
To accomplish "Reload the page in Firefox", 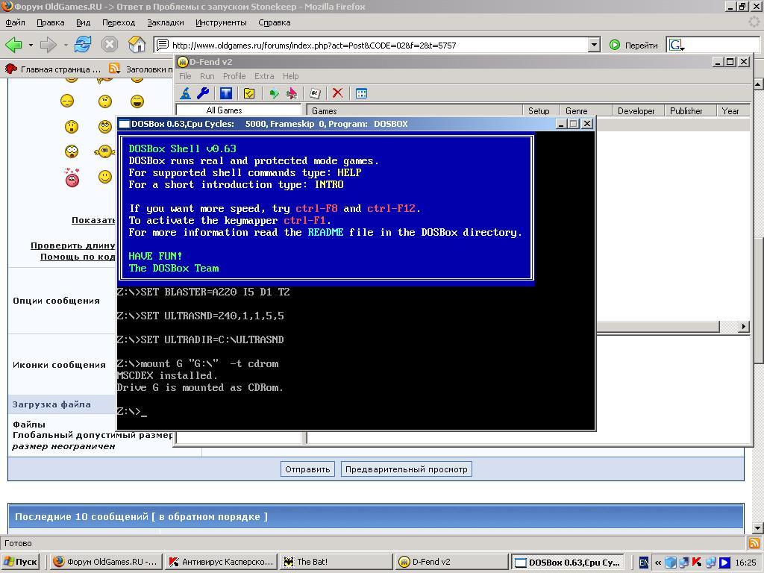I will [x=83, y=45].
